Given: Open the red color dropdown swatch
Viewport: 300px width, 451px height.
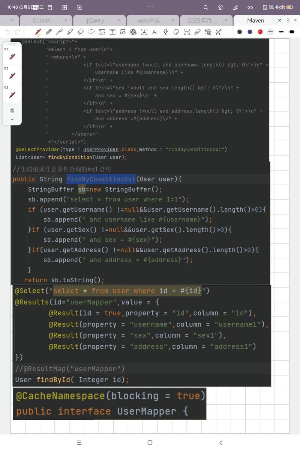Looking at the screenshot, I should [x=260, y=32].
